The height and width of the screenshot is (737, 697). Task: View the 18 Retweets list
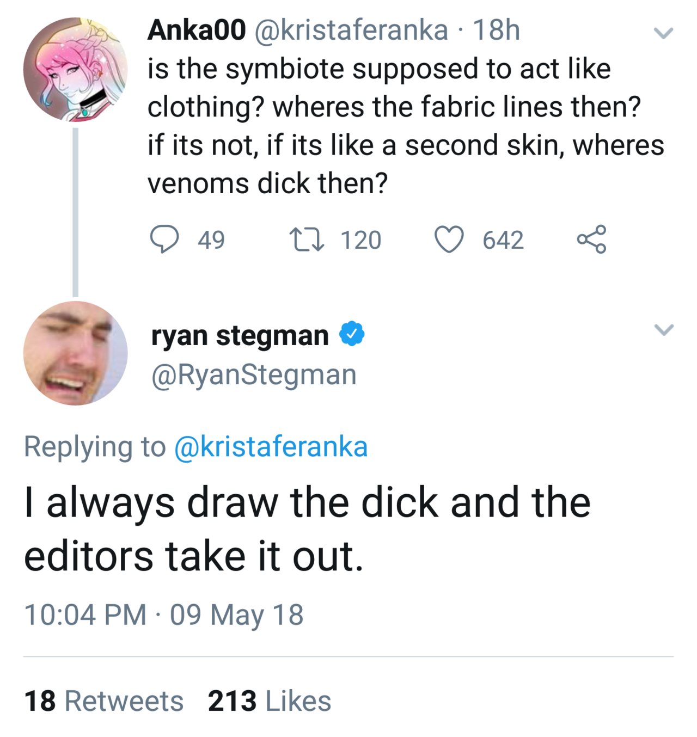(104, 701)
